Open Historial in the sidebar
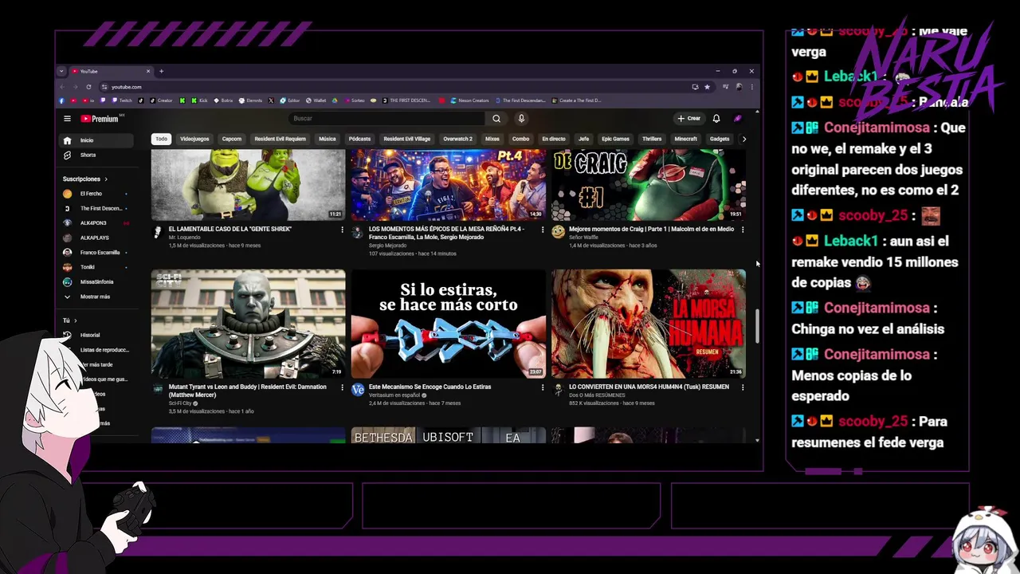The image size is (1020, 574). pos(97,335)
